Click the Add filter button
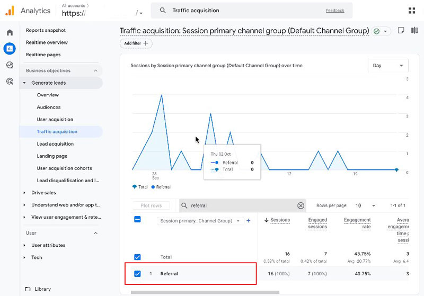Image resolution: width=424 pixels, height=296 pixels. [x=136, y=43]
